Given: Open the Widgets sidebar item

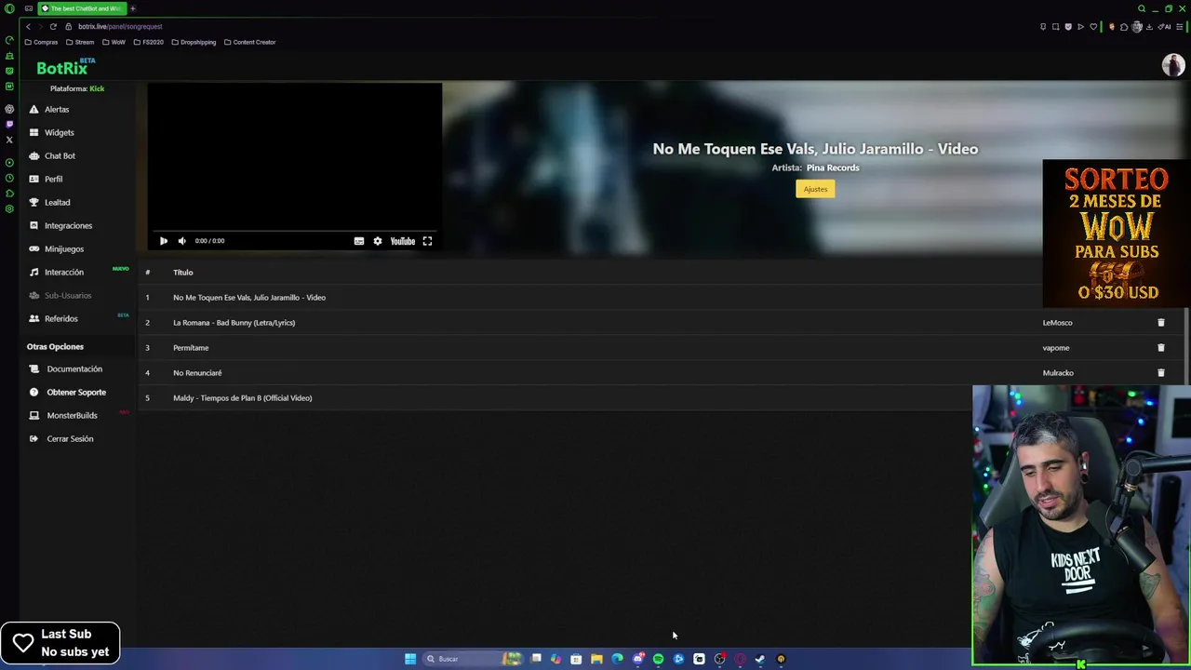Looking at the screenshot, I should coord(59,133).
